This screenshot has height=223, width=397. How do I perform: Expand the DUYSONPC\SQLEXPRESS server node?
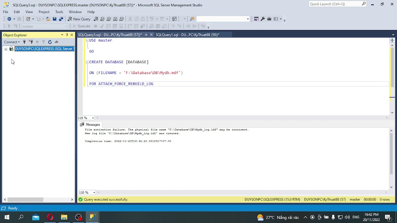6,49
